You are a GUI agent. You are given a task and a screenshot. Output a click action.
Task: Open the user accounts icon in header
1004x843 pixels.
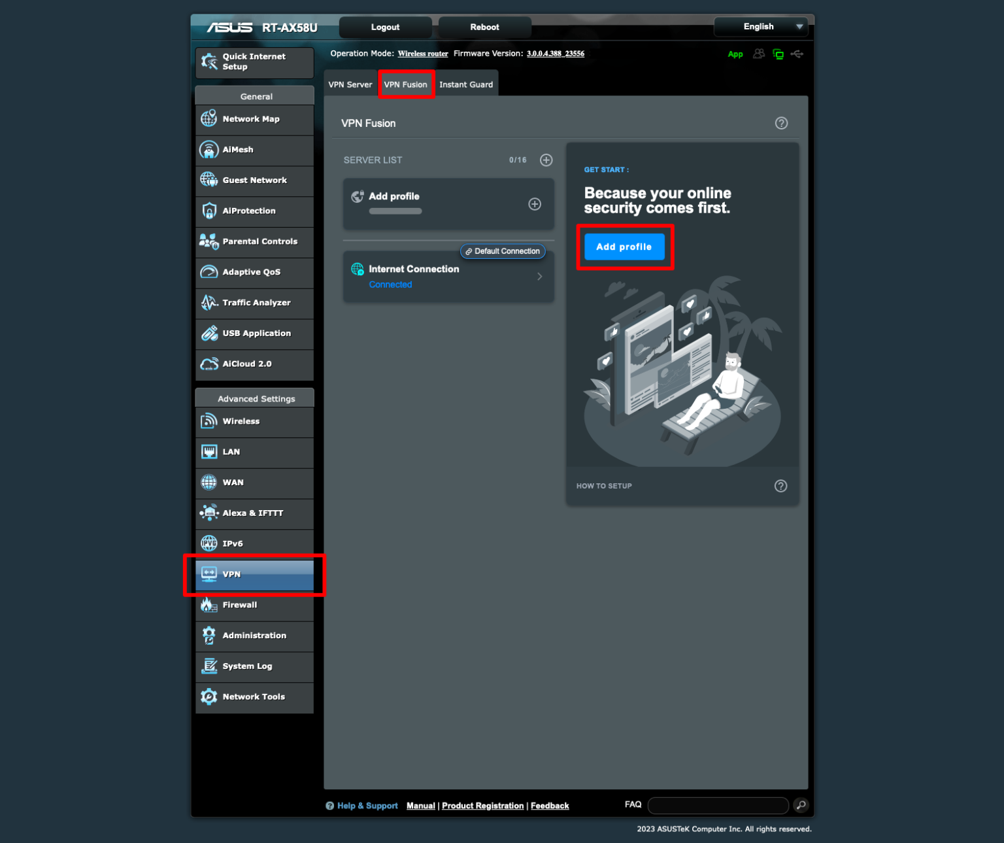tap(758, 54)
